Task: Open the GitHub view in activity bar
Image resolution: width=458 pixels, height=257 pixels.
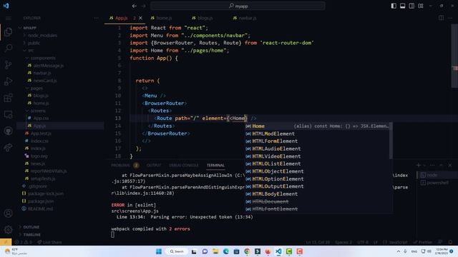Action: click(8, 131)
